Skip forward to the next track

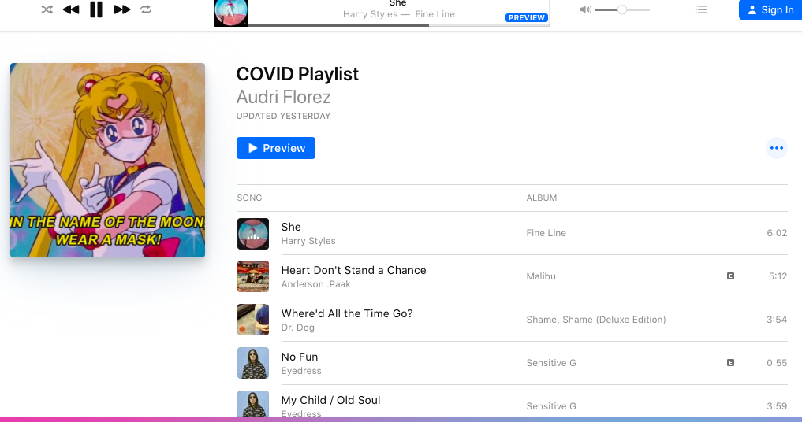tap(121, 9)
